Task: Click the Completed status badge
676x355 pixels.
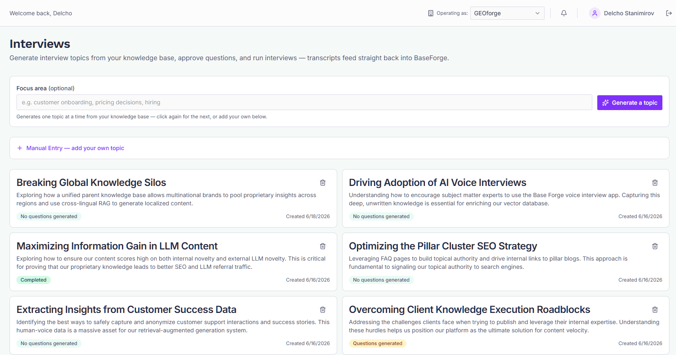Action: (x=33, y=280)
